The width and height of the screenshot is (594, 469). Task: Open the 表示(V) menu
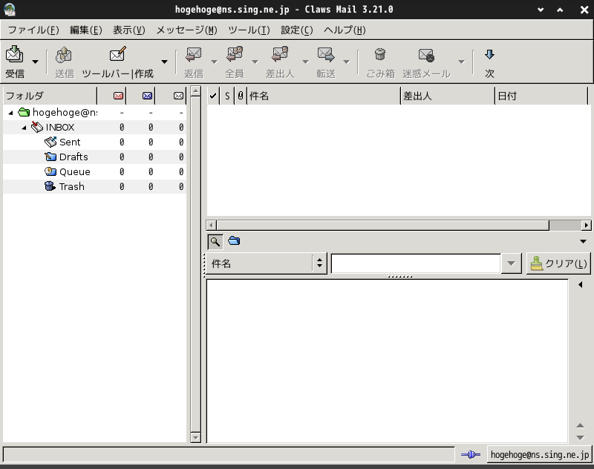[128, 30]
